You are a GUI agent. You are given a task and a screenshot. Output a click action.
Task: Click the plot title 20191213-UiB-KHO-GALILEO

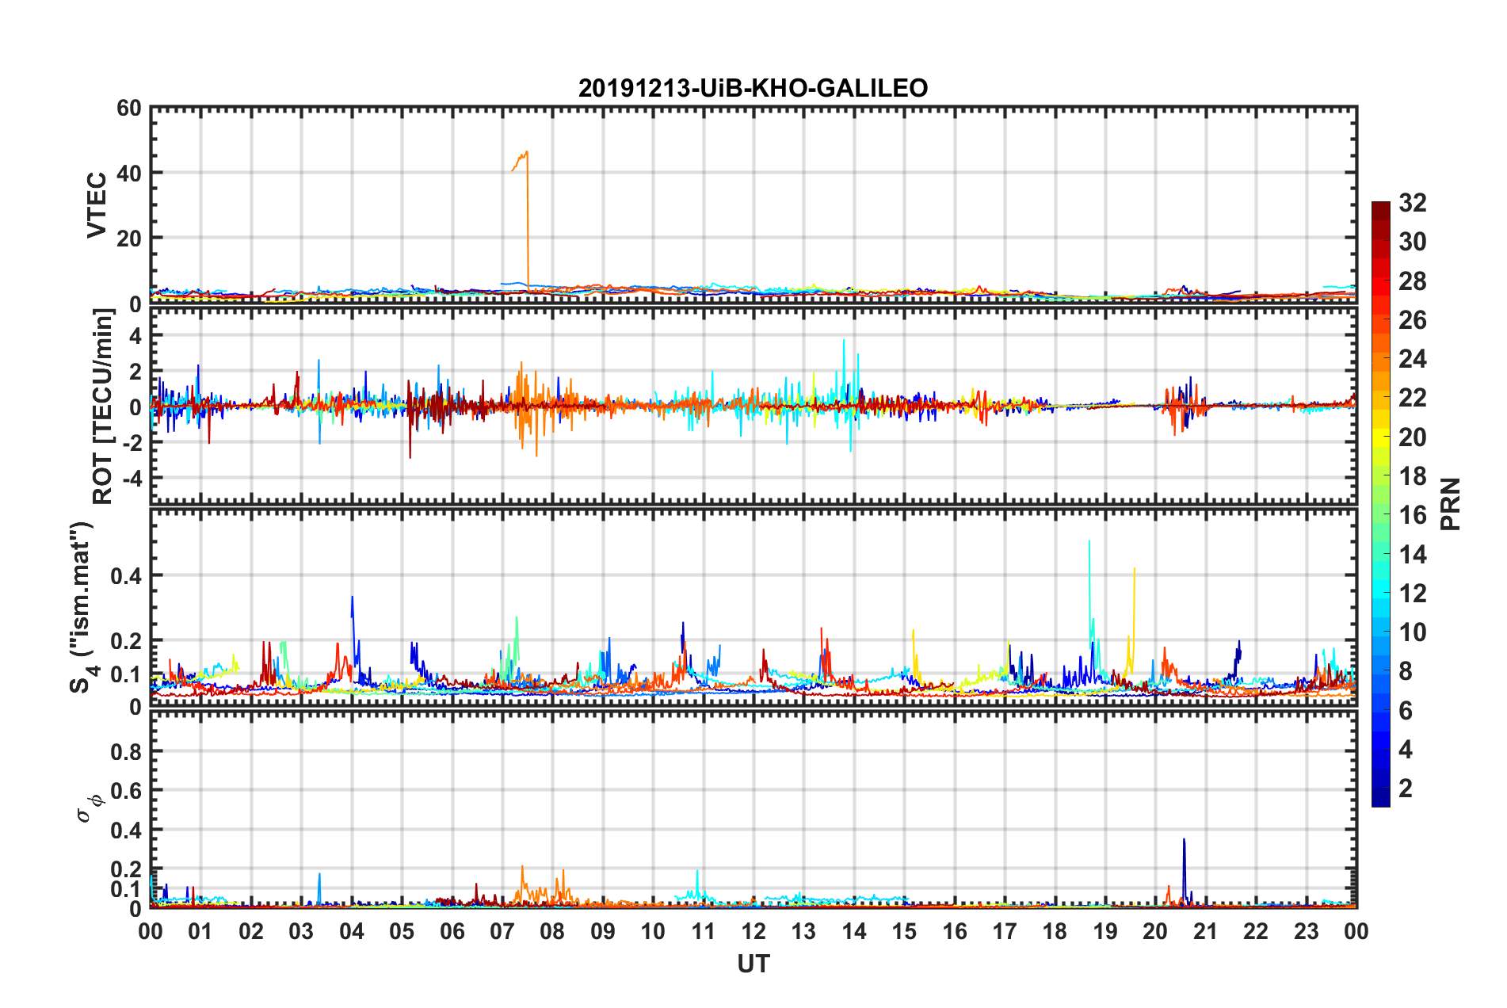click(753, 88)
